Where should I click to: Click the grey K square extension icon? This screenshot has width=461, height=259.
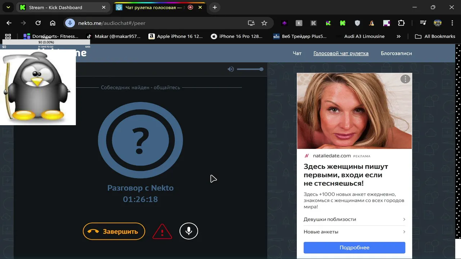pos(299,23)
